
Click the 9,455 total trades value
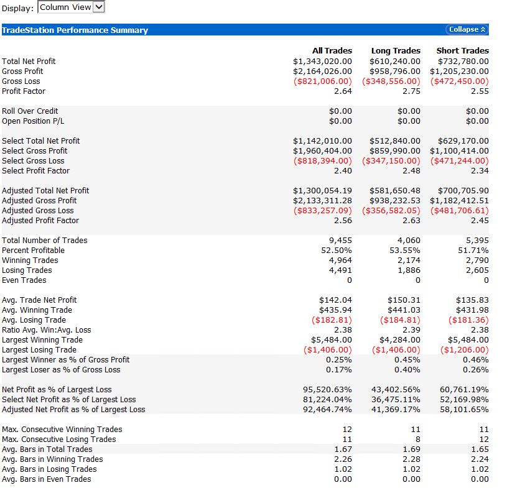[340, 241]
